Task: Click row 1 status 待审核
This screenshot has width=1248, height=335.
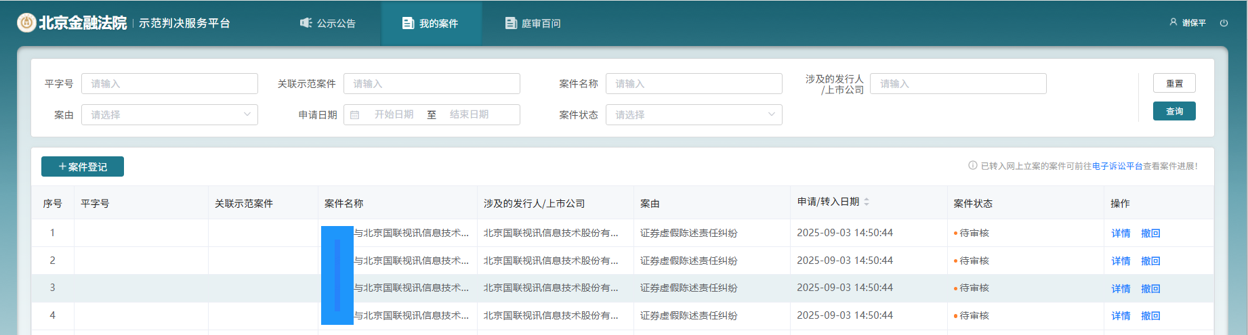Action: tap(974, 233)
